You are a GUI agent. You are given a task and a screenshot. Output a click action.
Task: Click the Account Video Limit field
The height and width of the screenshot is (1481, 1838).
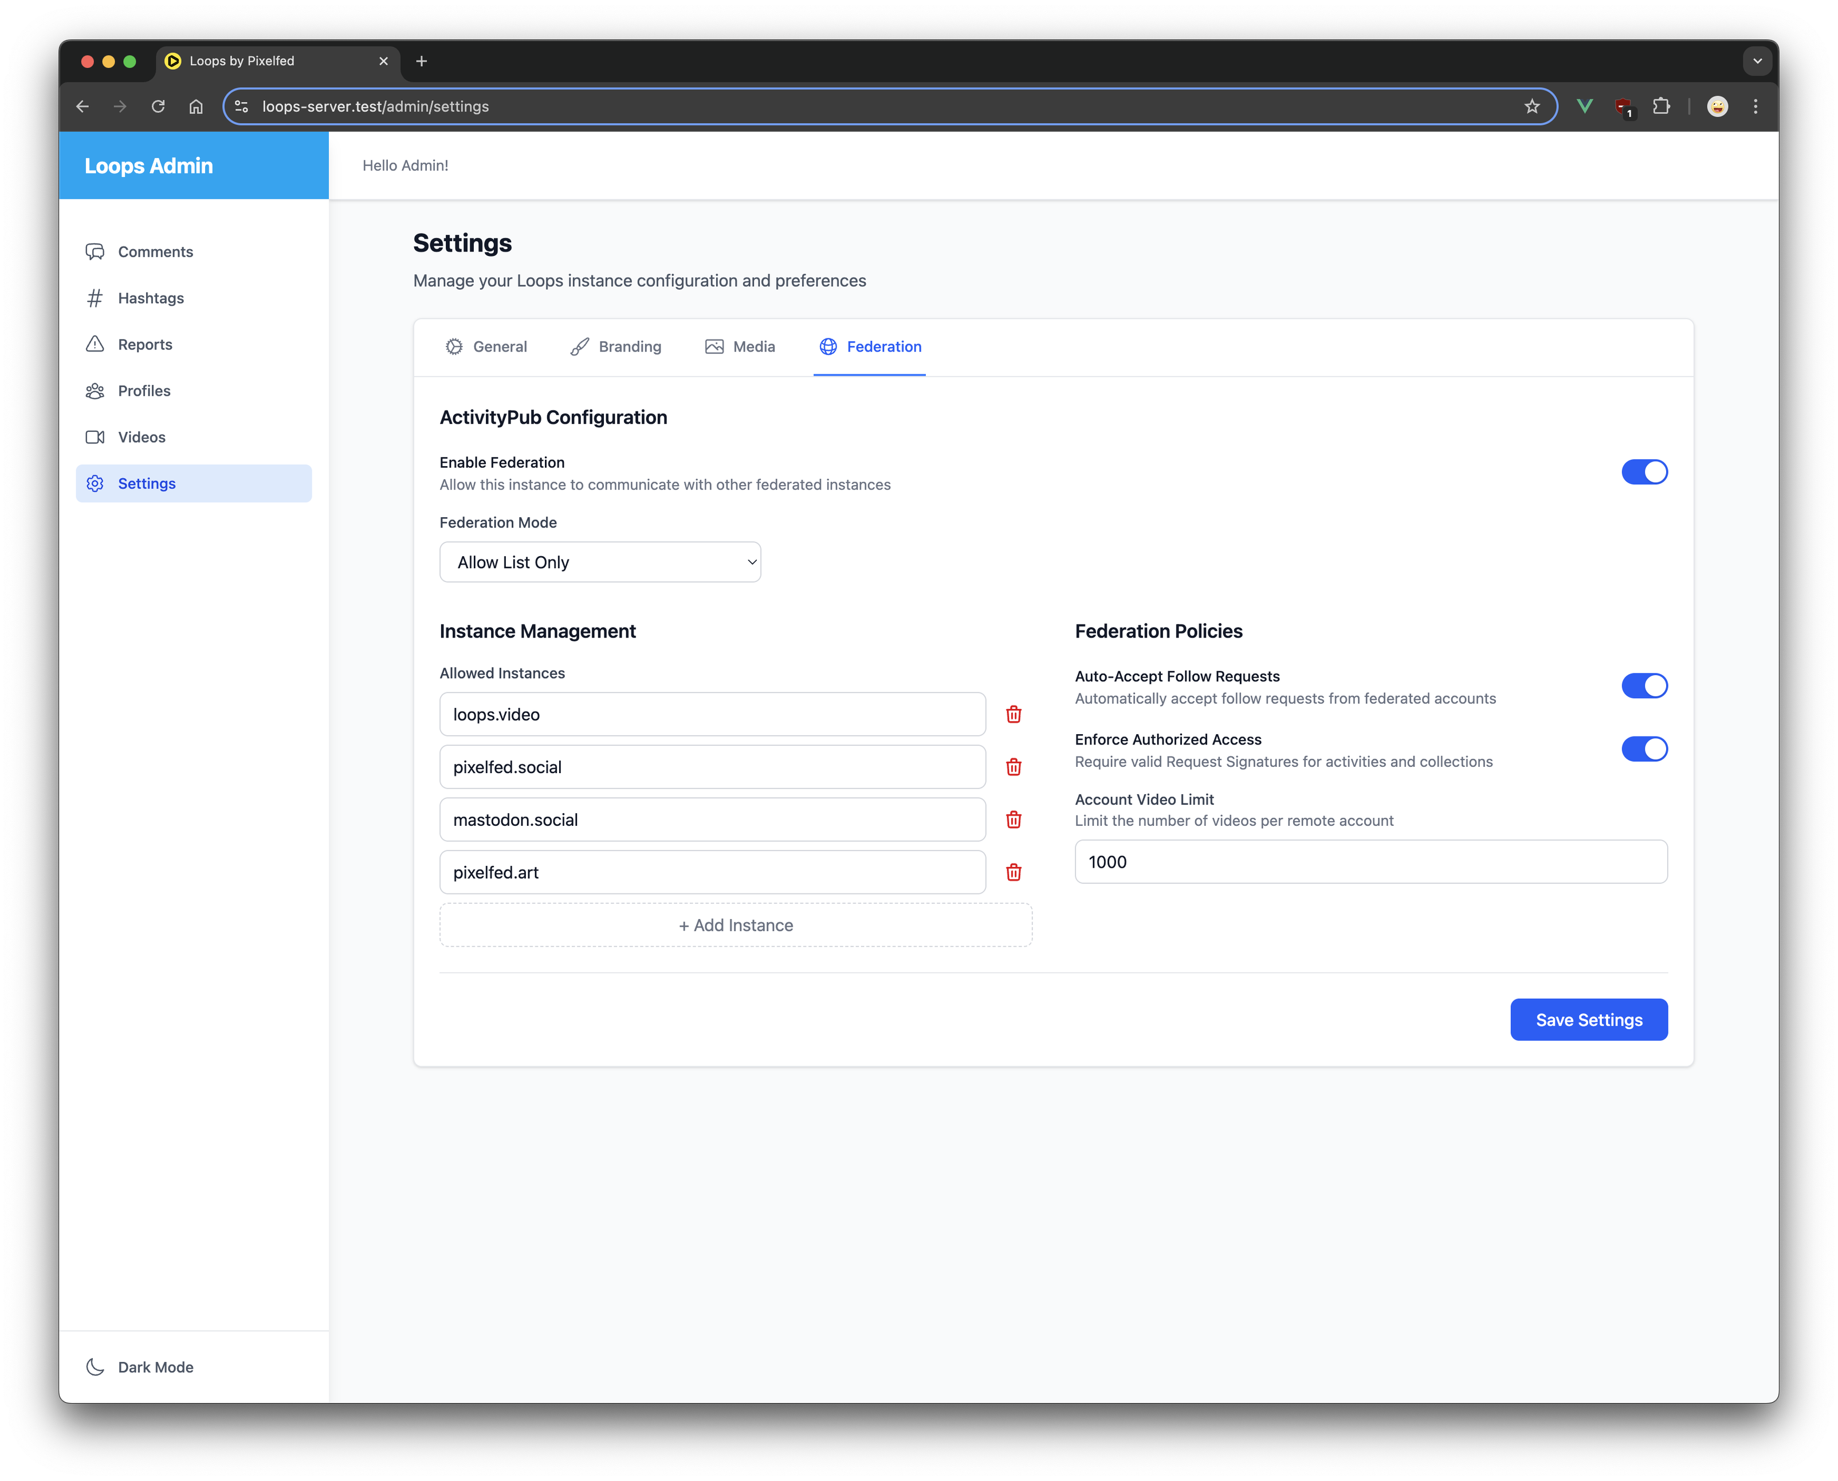(x=1370, y=862)
